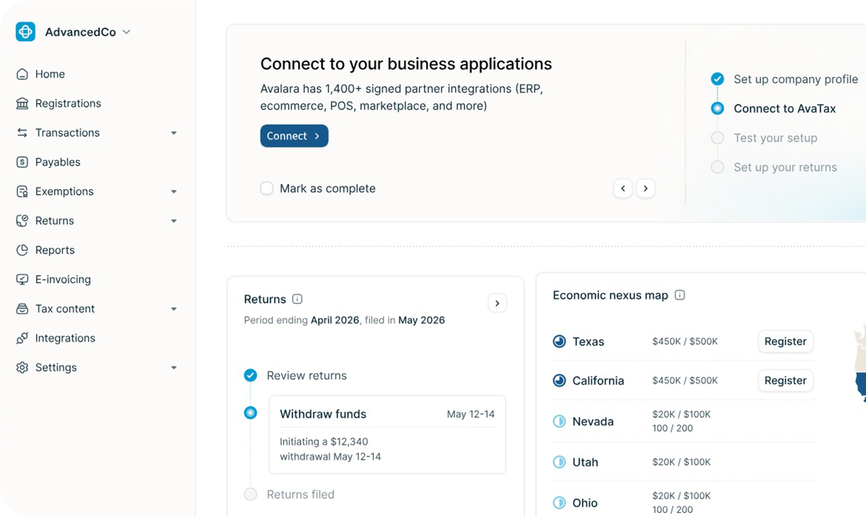Click the Reports pie chart icon

(x=23, y=250)
